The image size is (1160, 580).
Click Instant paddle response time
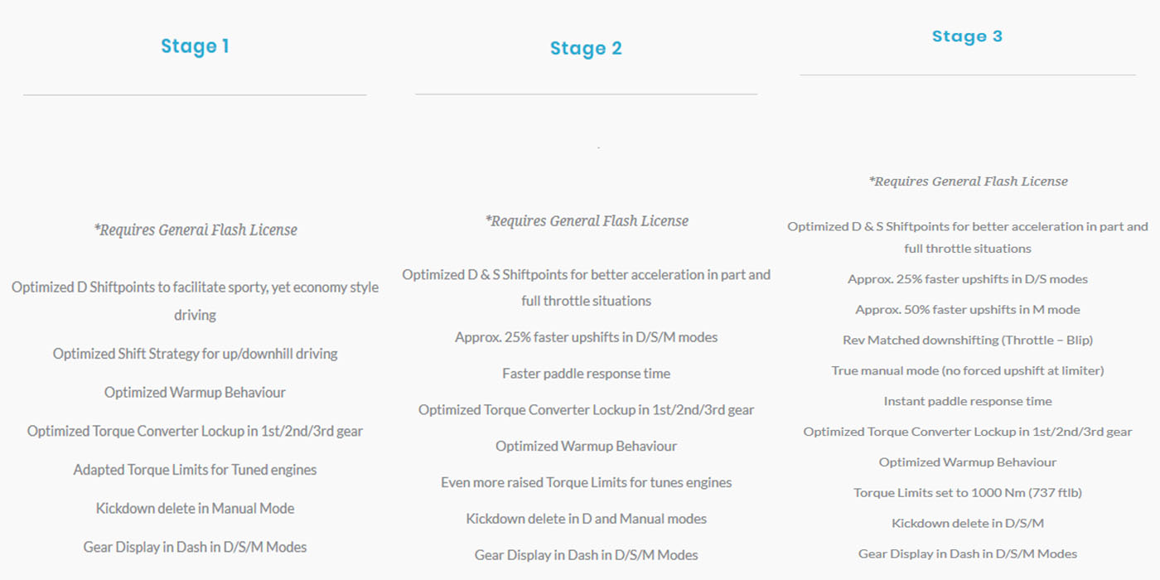tap(968, 401)
